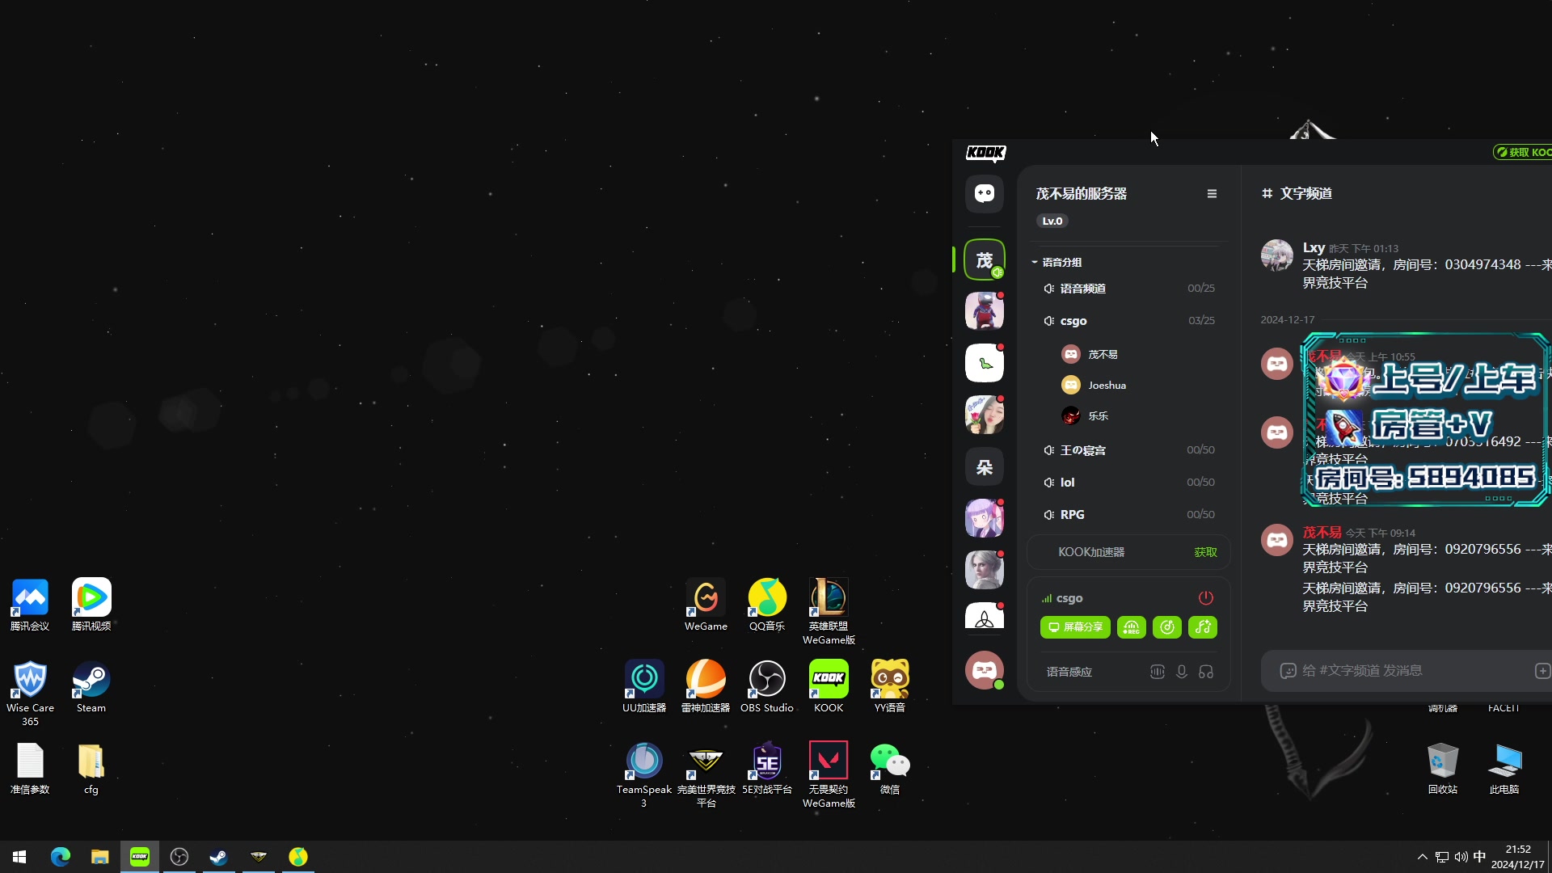Click username Lxy in chat
The width and height of the screenshot is (1552, 873).
click(x=1314, y=248)
